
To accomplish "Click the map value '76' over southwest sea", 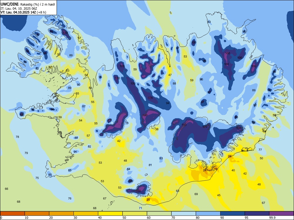I will (70, 198).
